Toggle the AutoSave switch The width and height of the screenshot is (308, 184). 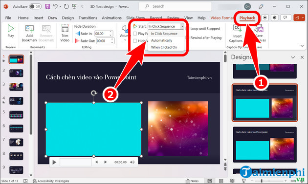point(35,6)
